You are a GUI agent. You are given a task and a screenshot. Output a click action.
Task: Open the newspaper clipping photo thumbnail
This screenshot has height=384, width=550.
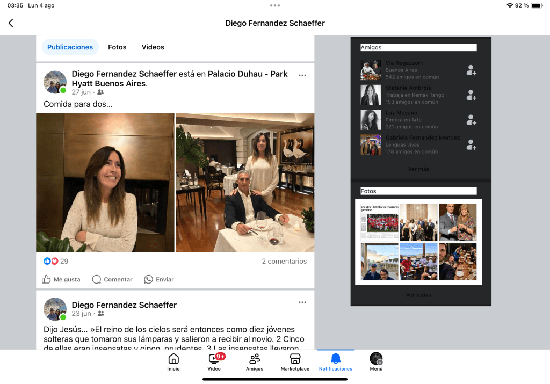[379, 222]
